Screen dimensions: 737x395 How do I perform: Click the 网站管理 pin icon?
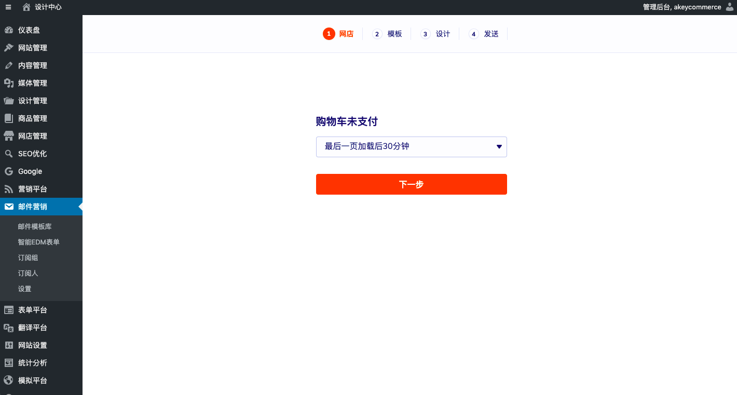pyautogui.click(x=9, y=48)
